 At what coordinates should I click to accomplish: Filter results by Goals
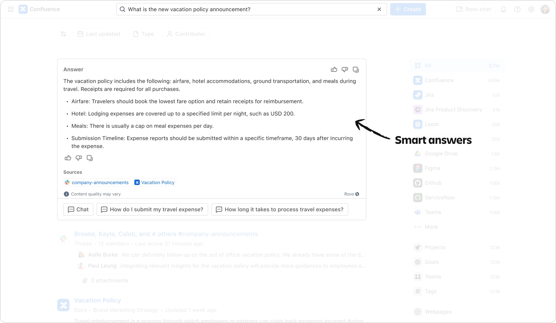pos(457,262)
